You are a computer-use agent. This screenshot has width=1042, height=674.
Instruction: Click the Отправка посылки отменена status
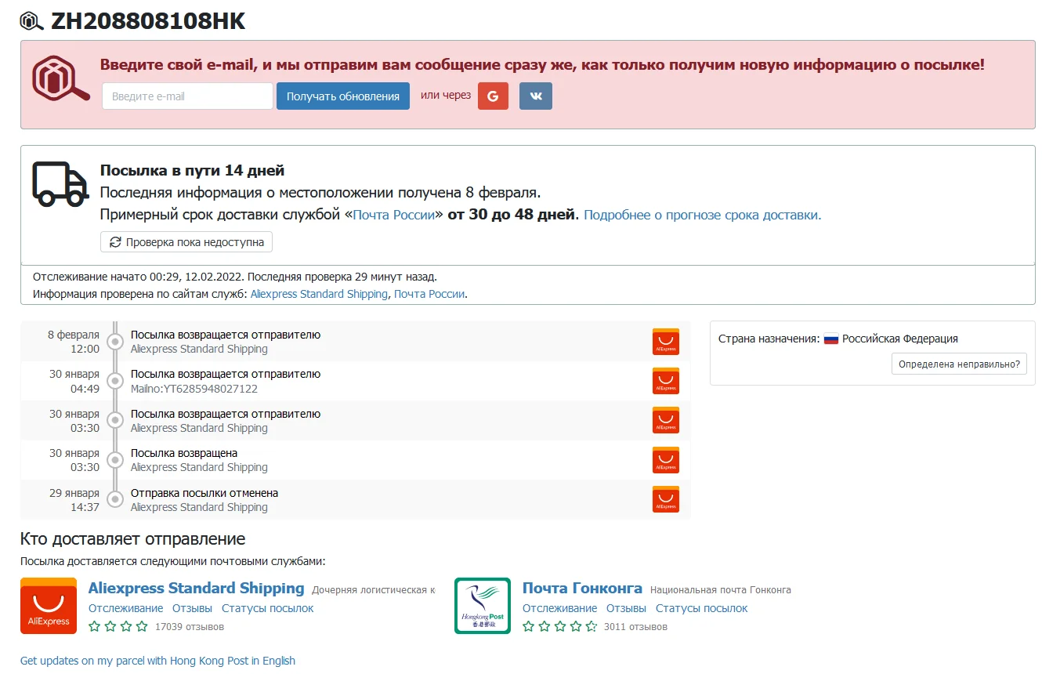tap(204, 493)
